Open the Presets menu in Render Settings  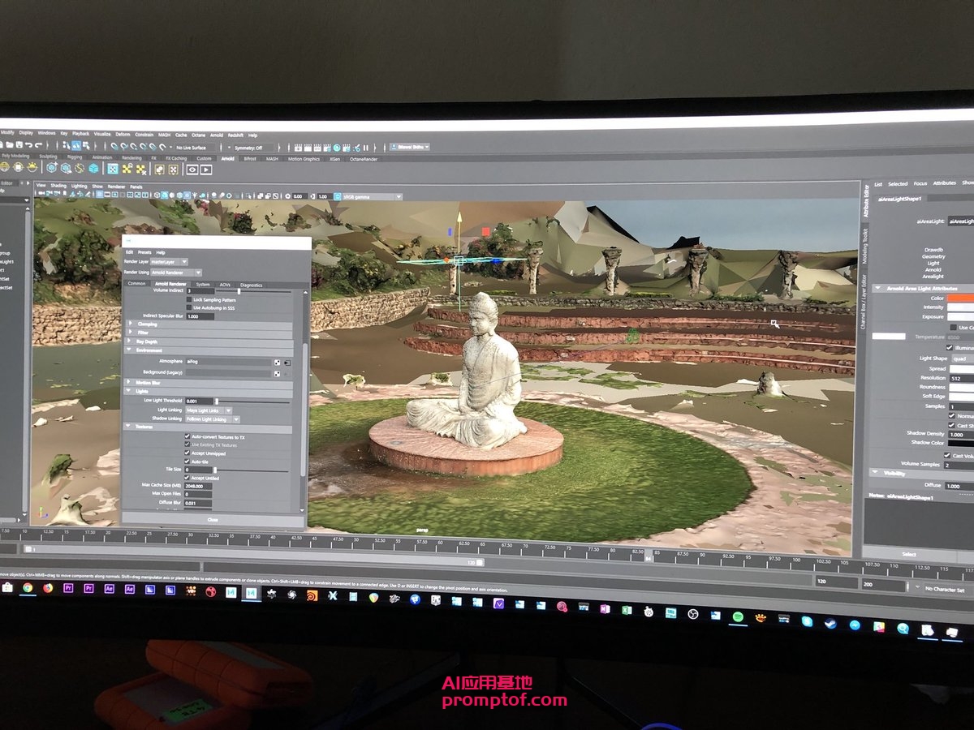click(x=144, y=252)
